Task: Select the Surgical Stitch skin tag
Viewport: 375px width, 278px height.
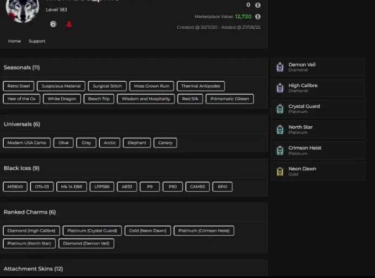Action: pos(107,86)
